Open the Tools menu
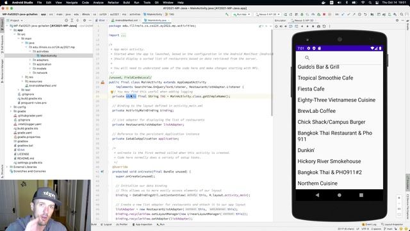This screenshot has width=410, height=231. point(147,3)
